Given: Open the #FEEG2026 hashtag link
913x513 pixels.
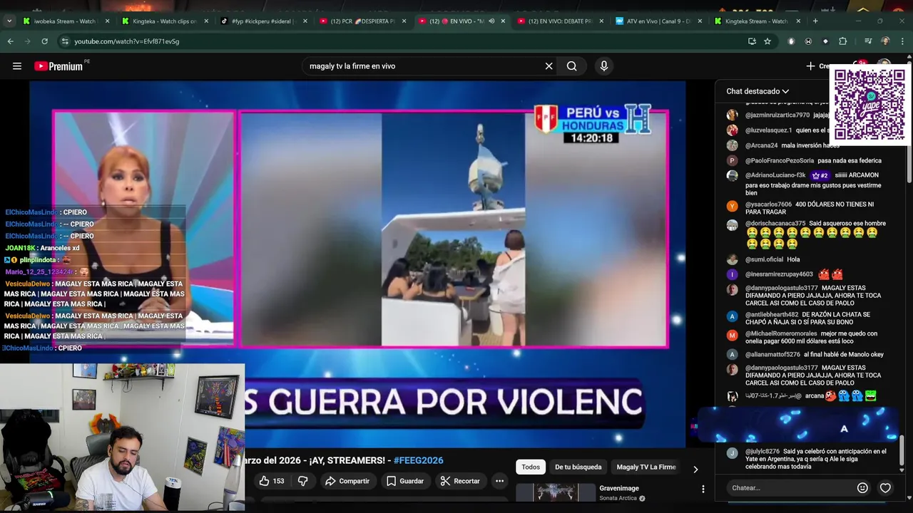Looking at the screenshot, I should coord(418,460).
